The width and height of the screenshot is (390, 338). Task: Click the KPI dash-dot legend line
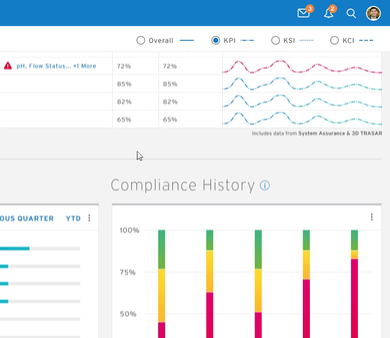tap(247, 40)
